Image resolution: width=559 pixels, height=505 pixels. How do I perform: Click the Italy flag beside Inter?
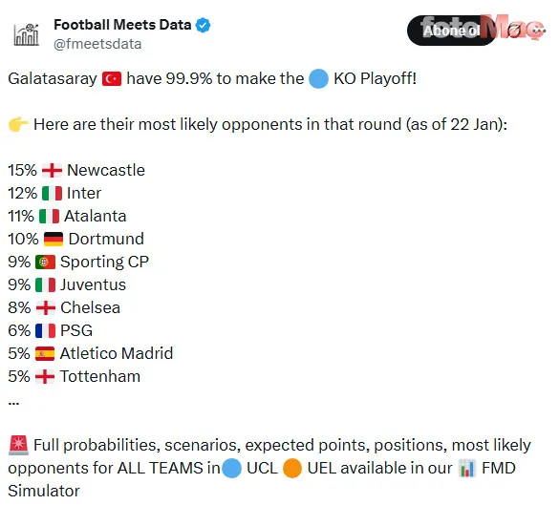click(x=52, y=194)
